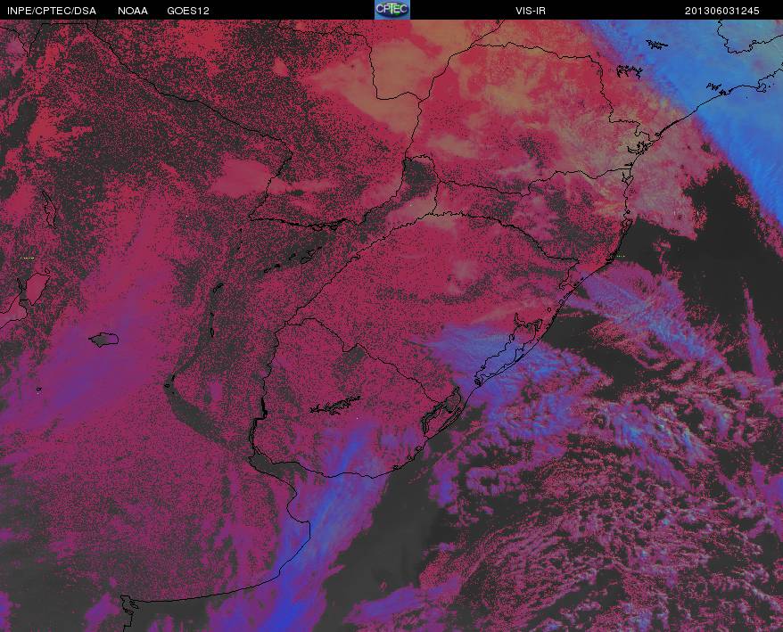Screen dimensions: 783x632
Task: Click the CPTEC logo in the header
Action: (x=392, y=10)
